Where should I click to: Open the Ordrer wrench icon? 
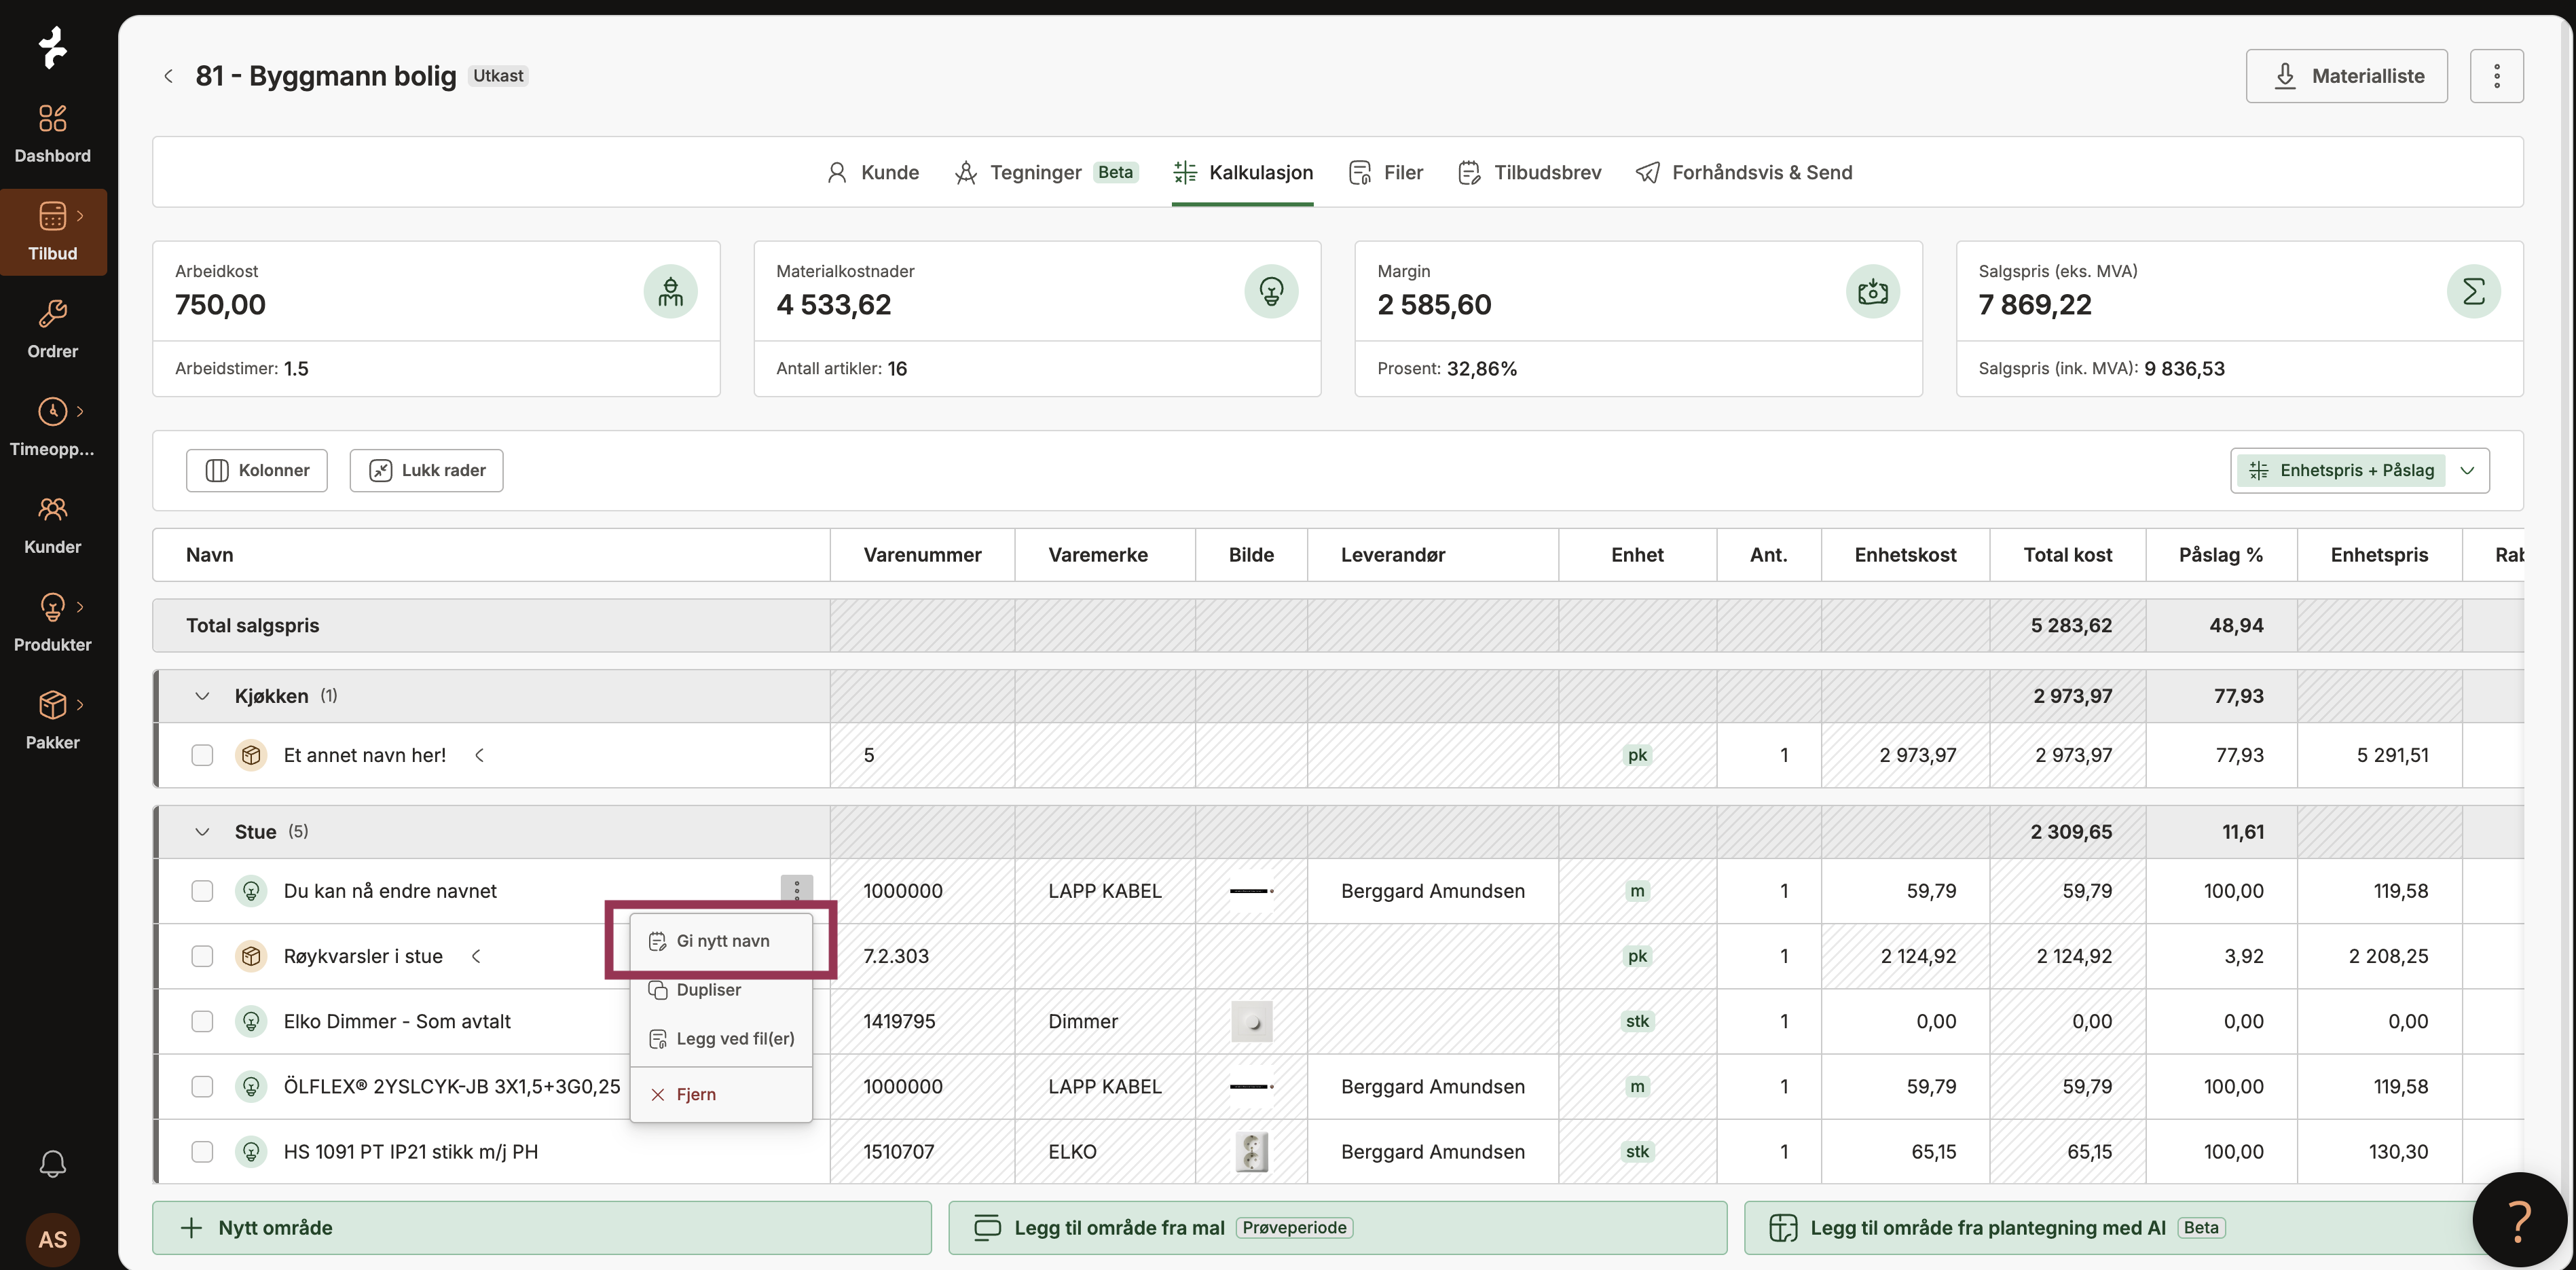[x=52, y=314]
